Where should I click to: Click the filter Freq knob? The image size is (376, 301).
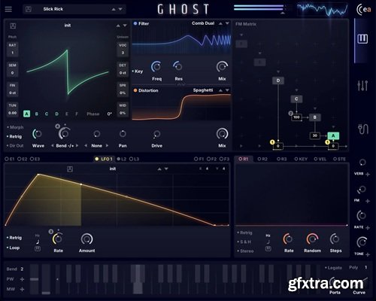pos(156,67)
